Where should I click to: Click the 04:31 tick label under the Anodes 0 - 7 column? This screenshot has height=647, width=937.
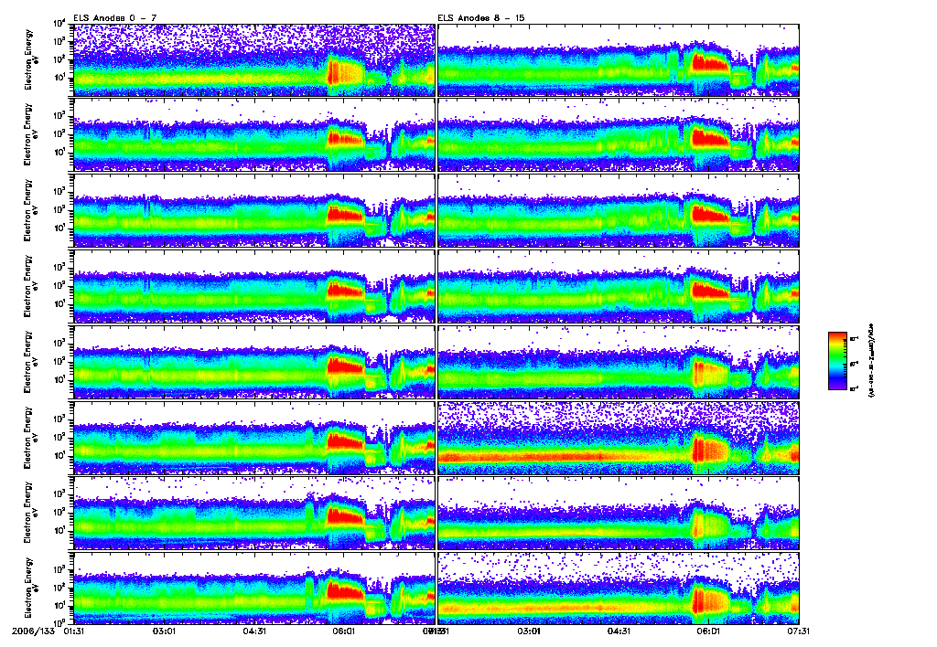(254, 631)
